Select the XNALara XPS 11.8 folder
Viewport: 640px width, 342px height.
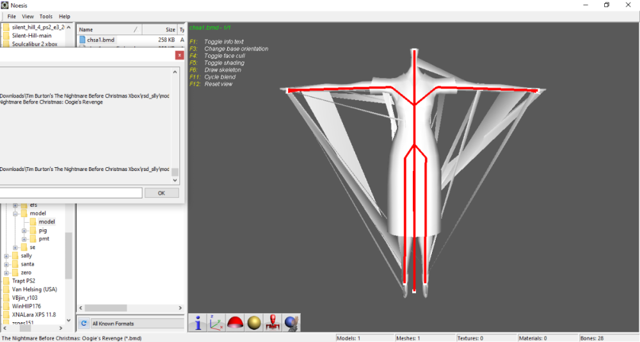[33, 314]
